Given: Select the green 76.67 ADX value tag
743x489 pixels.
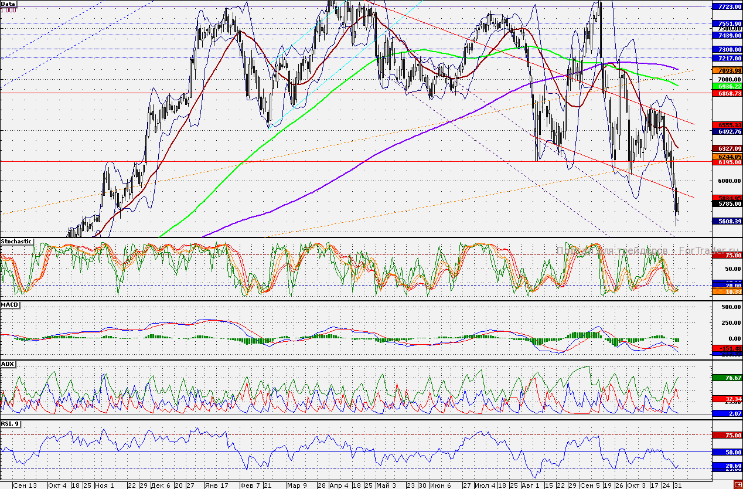Looking at the screenshot, I should click(726, 378).
